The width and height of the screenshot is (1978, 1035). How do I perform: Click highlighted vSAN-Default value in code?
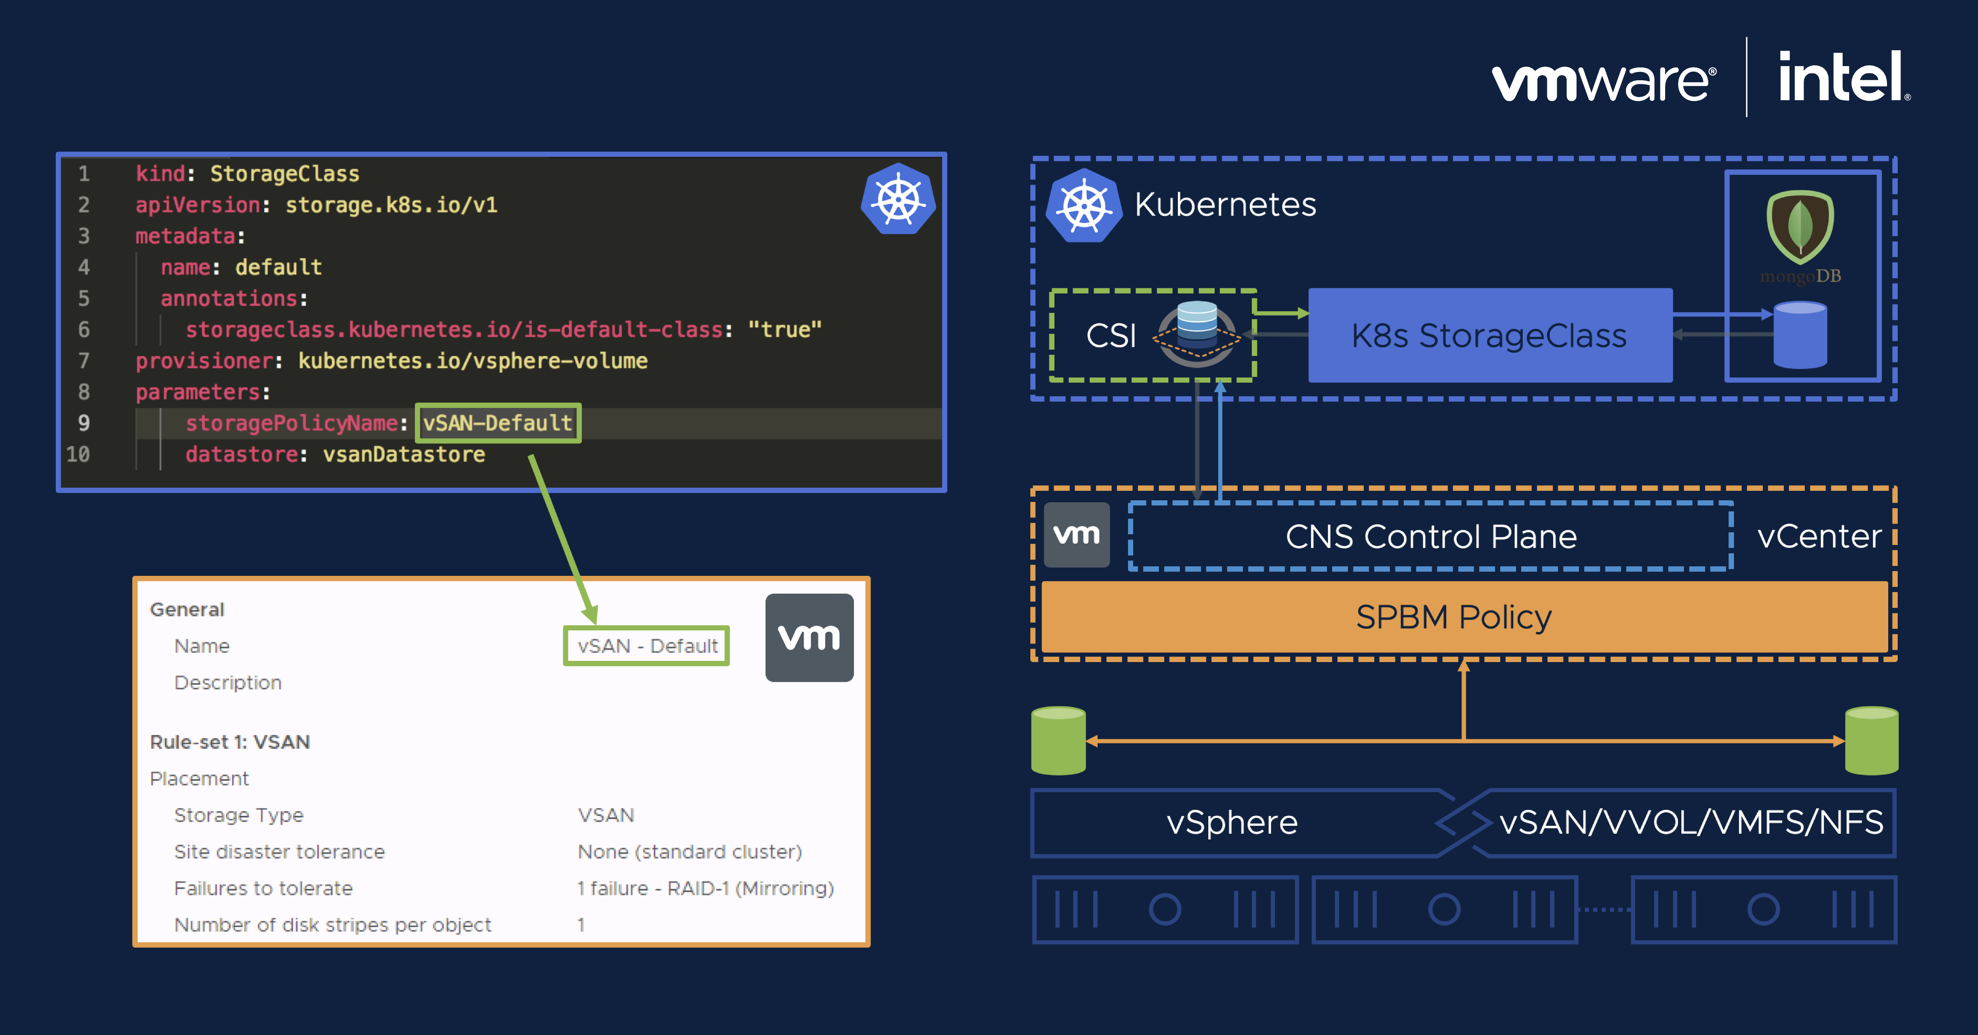(x=498, y=423)
